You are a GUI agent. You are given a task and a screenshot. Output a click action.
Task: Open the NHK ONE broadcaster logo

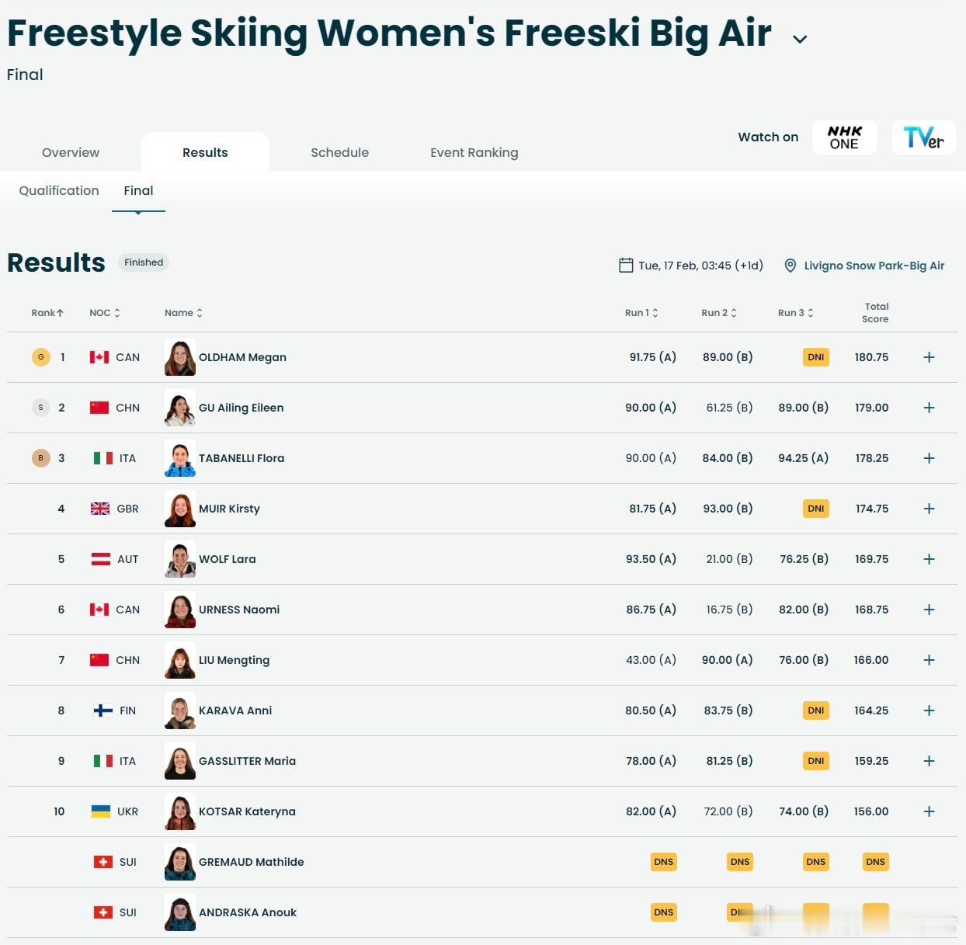844,137
